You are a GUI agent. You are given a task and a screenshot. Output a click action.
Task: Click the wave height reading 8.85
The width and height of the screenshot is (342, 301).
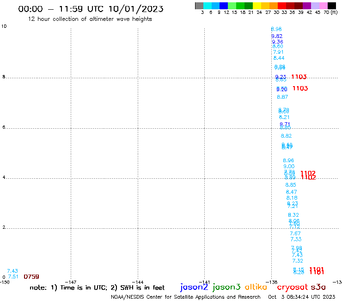tap(291, 185)
